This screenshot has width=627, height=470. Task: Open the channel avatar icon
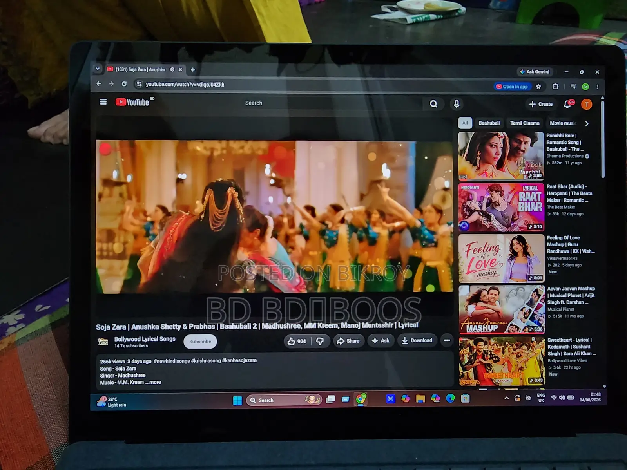[x=103, y=342]
